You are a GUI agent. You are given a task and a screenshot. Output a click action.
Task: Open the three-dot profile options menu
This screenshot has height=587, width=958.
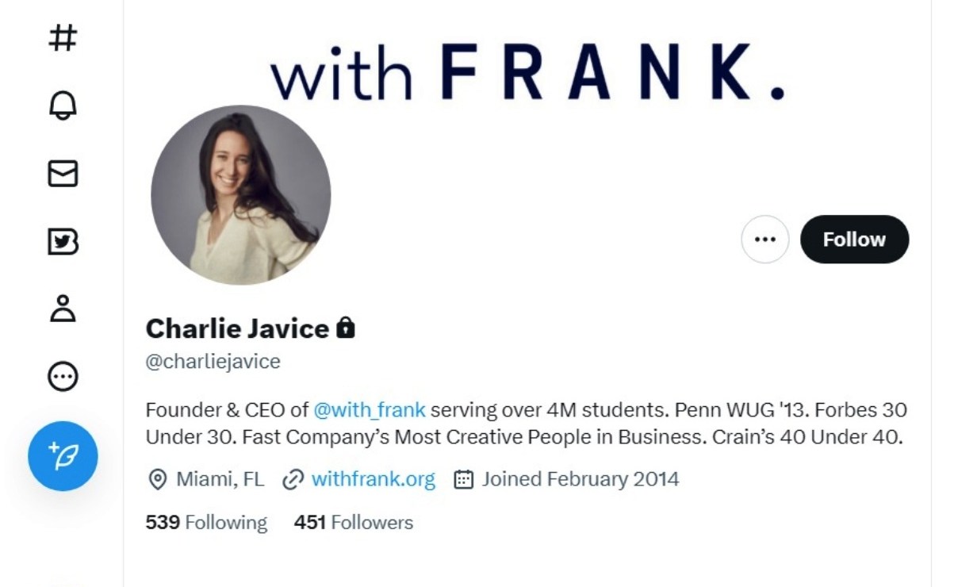click(764, 239)
